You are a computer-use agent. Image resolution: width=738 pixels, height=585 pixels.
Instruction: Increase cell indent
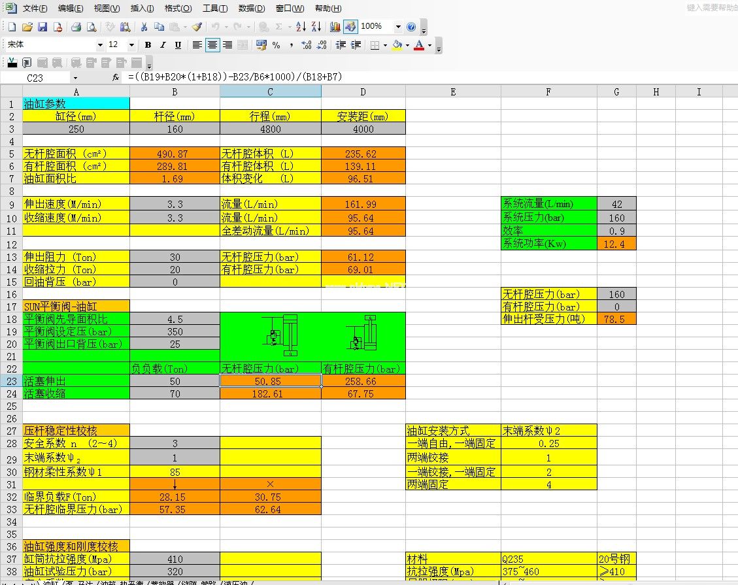pyautogui.click(x=356, y=44)
